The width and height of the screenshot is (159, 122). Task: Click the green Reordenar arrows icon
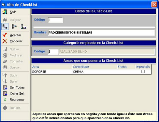click(x=5, y=100)
